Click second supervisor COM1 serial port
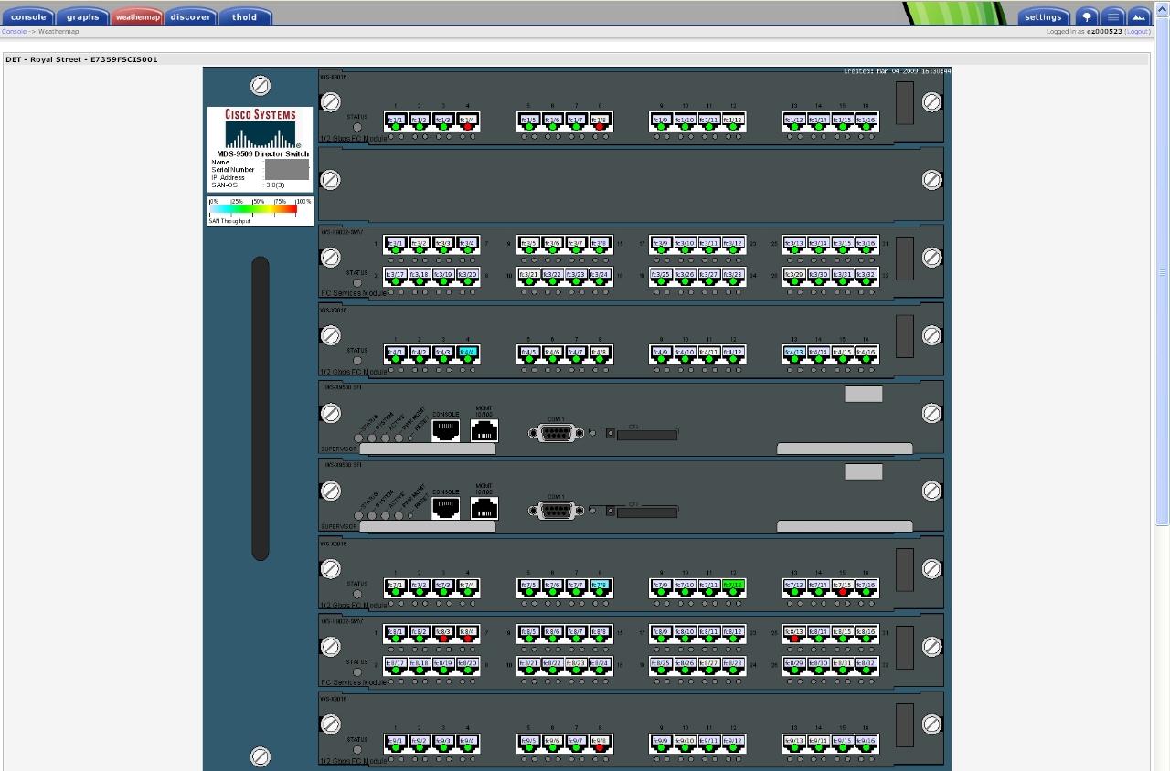Screen dimensions: 1170x771 [x=556, y=511]
